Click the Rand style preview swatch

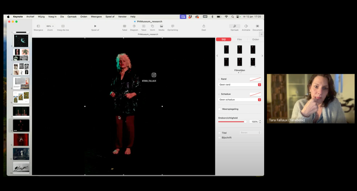tap(255, 79)
